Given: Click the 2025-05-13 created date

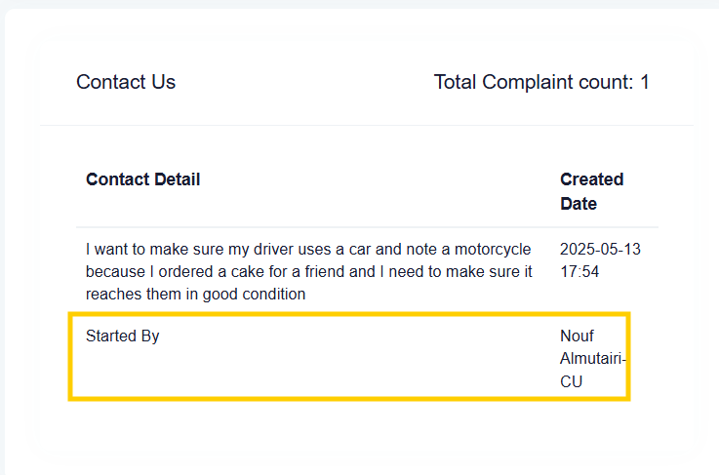Looking at the screenshot, I should pos(600,249).
